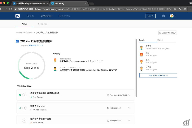Click the 上司 Task Assignee avatar
192x128 pixels.
[142, 61]
